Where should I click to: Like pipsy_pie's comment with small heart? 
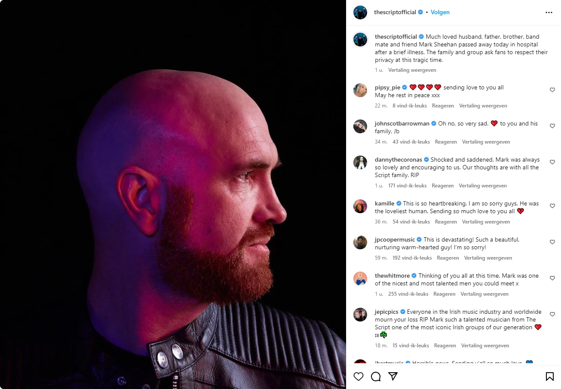click(552, 90)
